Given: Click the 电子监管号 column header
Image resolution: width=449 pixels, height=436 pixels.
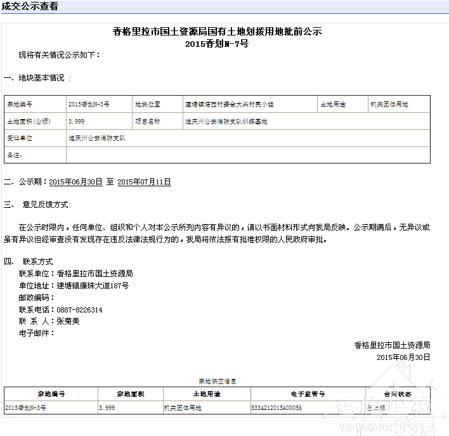Looking at the screenshot, I should click(x=308, y=394).
